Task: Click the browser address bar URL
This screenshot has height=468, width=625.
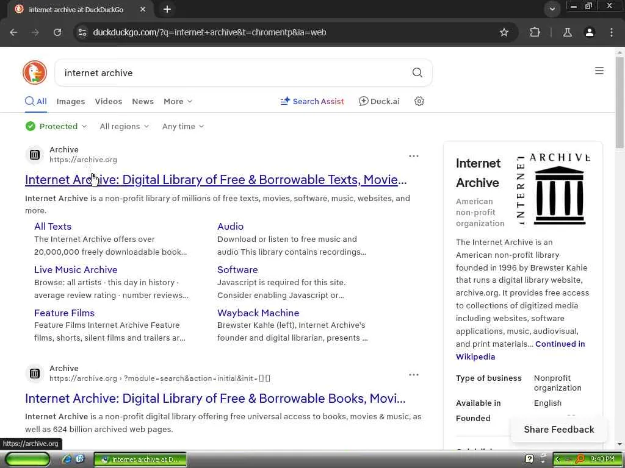Action: point(209,32)
